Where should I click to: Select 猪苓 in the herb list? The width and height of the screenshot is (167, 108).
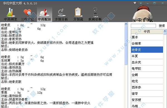tap(147, 94)
